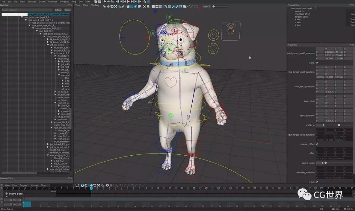Collapse the root_hip0_R_2 tree node
Screen dimensions: 355x211
pos(37,31)
